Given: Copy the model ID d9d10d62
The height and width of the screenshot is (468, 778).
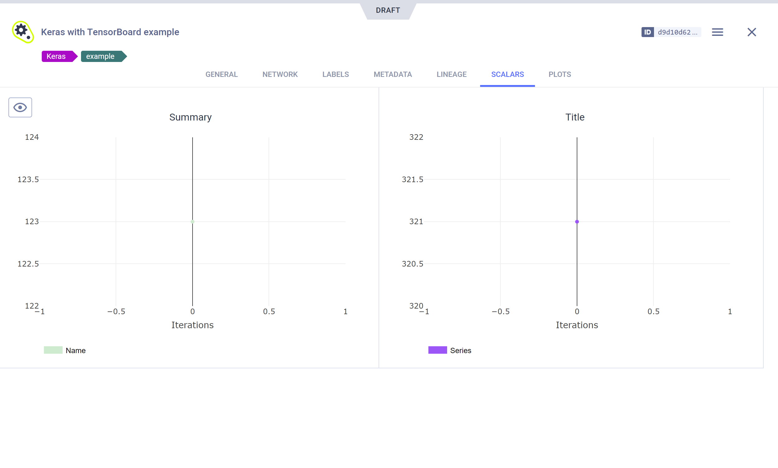Looking at the screenshot, I should pos(677,32).
